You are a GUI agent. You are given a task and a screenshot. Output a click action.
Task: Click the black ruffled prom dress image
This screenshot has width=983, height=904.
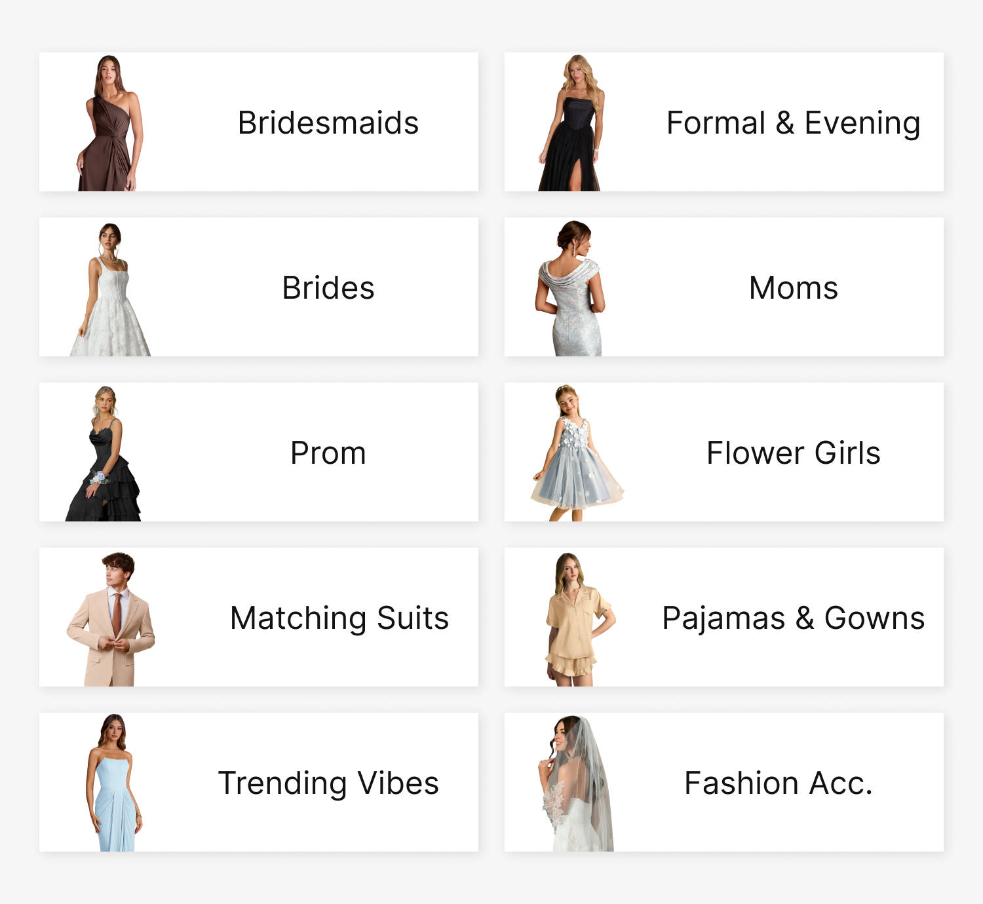[104, 453]
